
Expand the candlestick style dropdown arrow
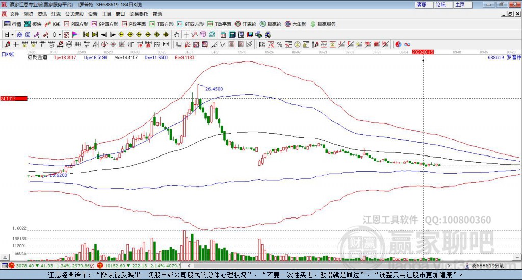click(x=59, y=35)
